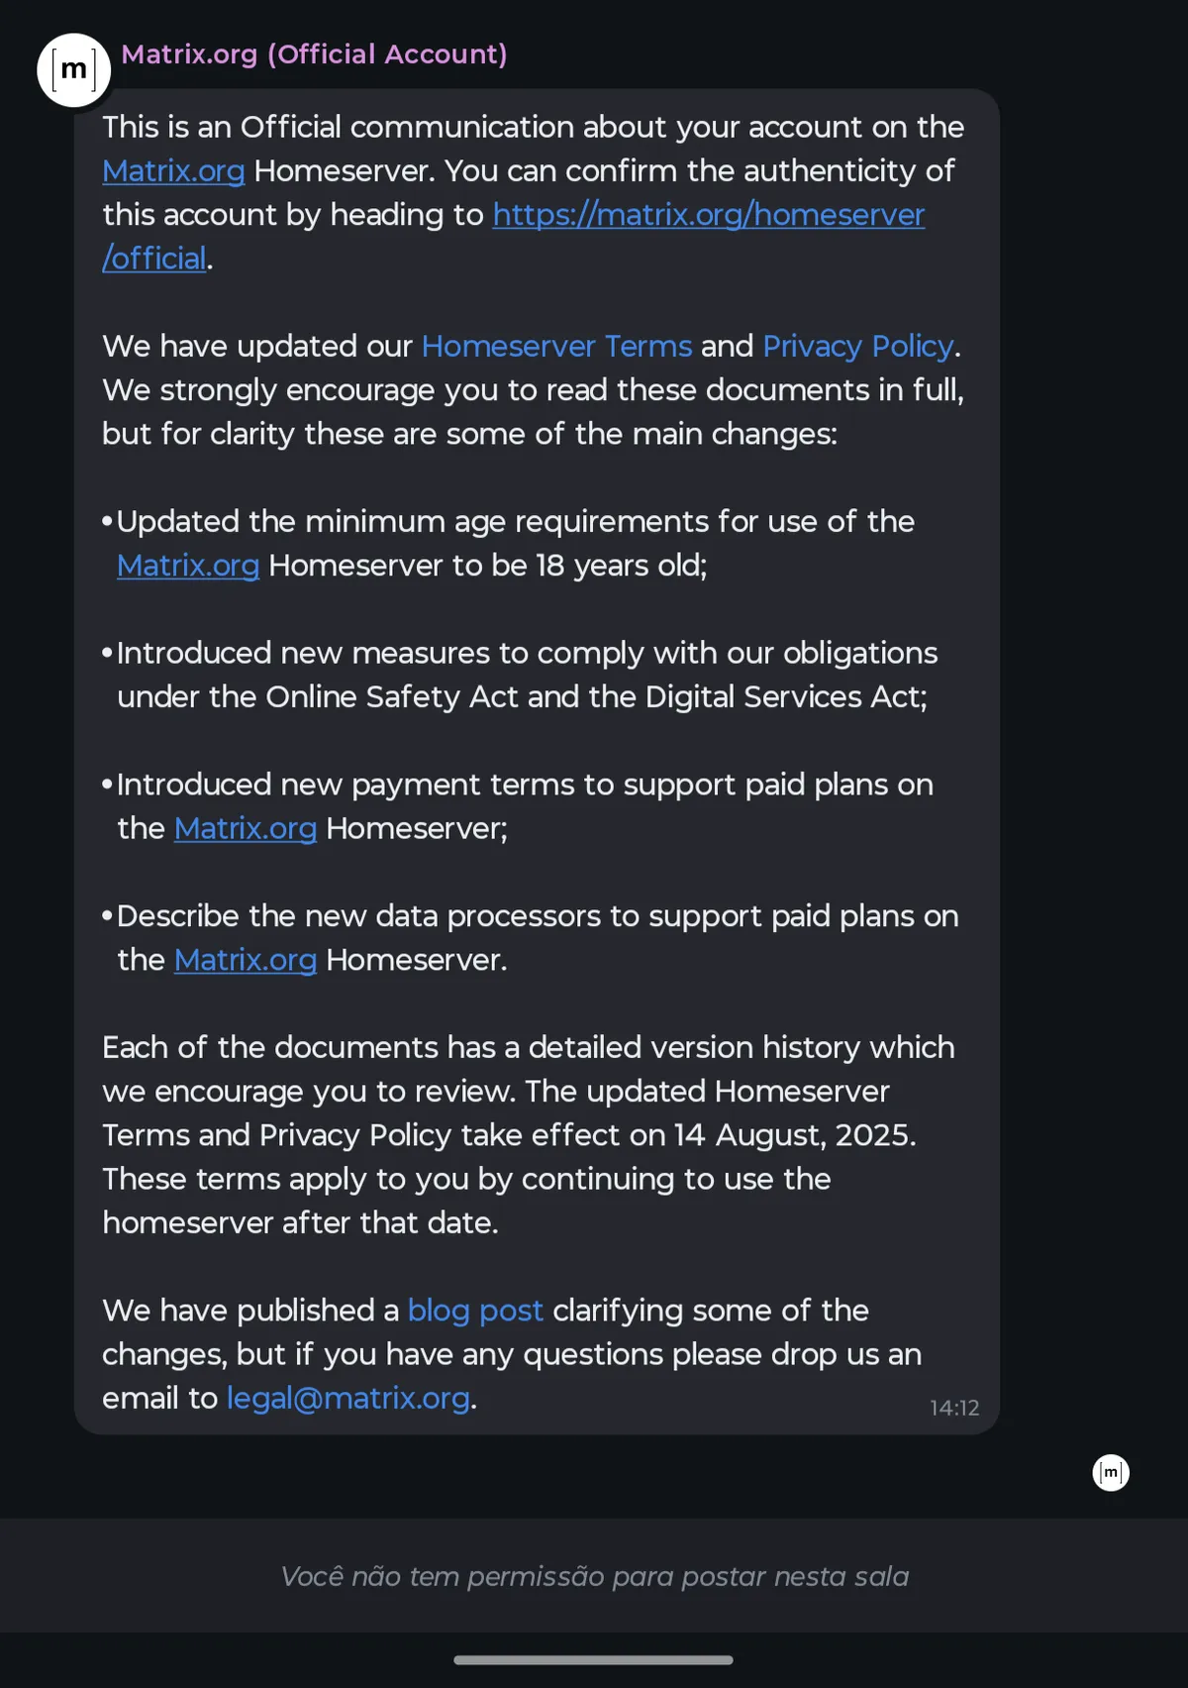Click Matrix.org link in data processors bullet
Screen dimensions: 1188x1688
tap(246, 960)
